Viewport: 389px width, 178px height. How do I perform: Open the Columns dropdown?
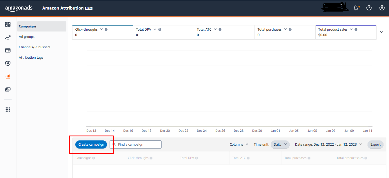click(239, 144)
